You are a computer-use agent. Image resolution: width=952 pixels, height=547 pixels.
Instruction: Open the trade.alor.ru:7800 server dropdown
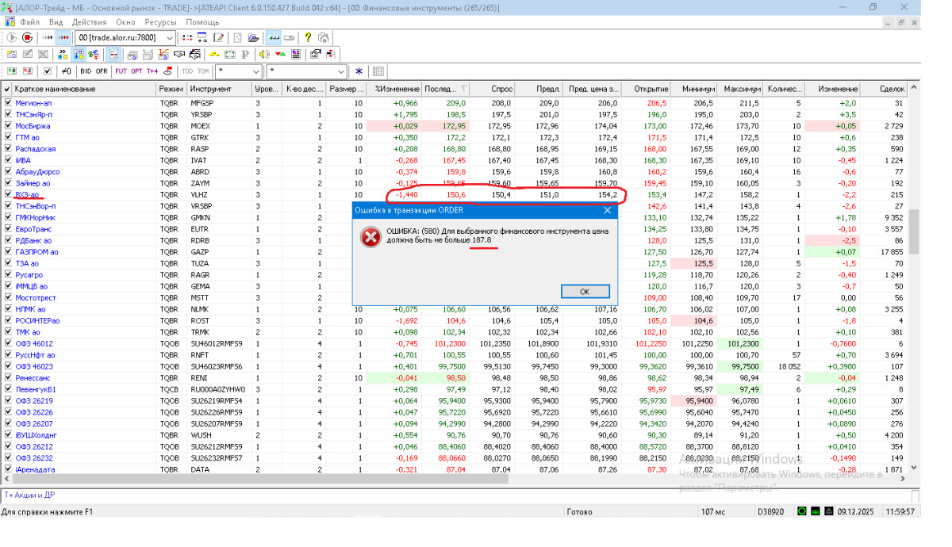(169, 38)
